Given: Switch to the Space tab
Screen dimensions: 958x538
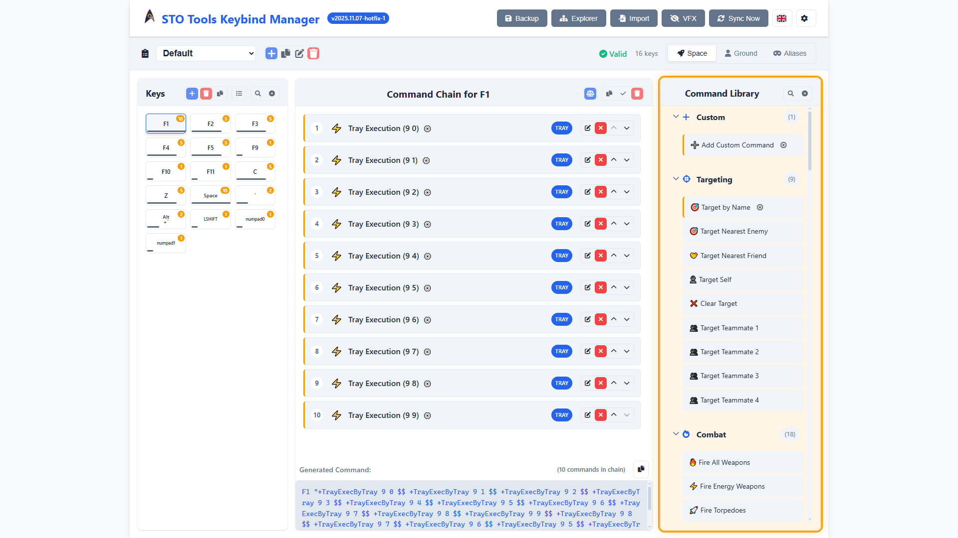Looking at the screenshot, I should point(692,53).
